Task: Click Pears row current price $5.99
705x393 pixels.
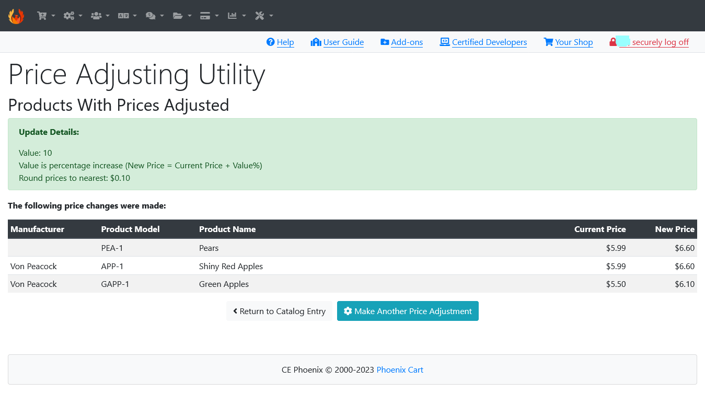Action: [616, 248]
